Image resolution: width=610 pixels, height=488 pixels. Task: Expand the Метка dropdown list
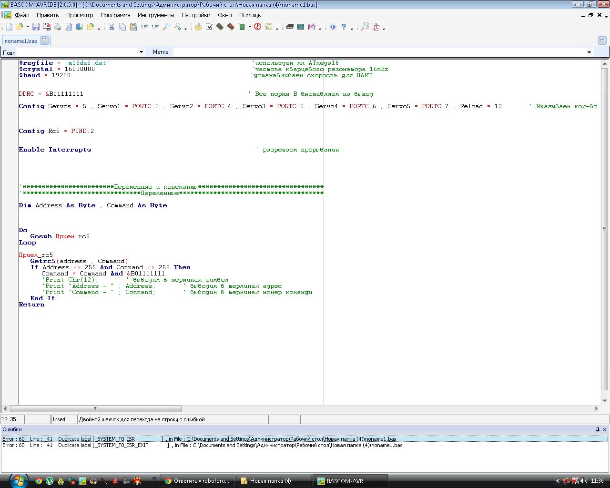[x=589, y=52]
